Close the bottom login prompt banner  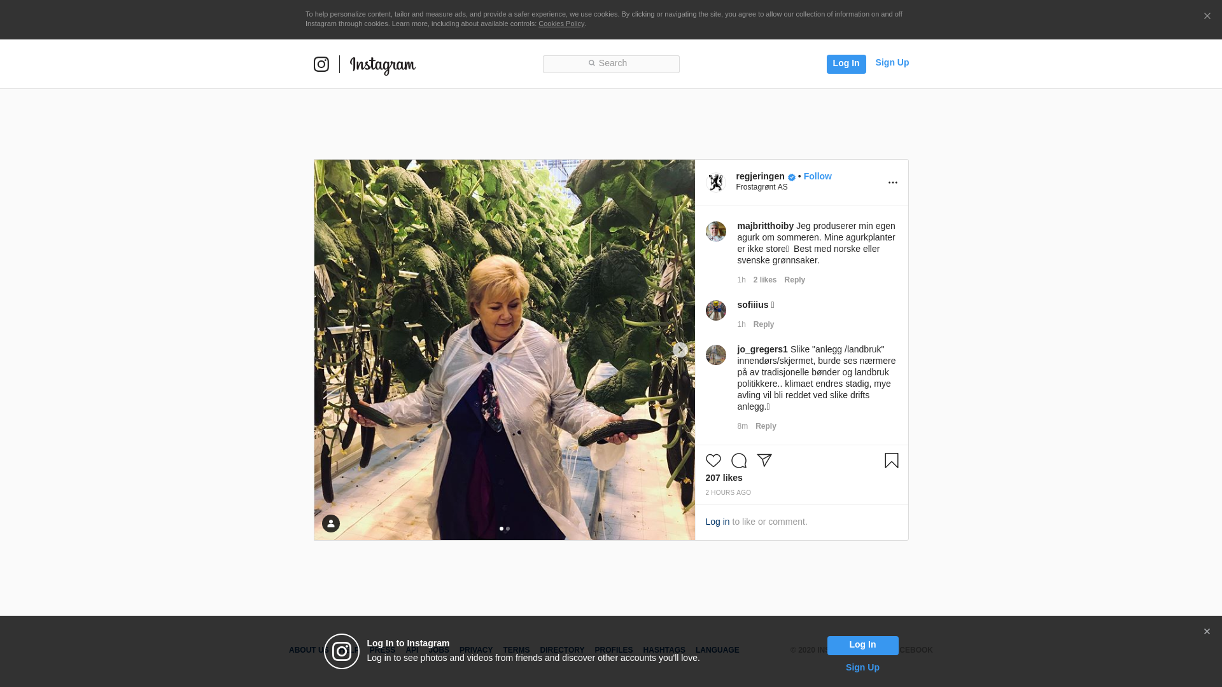[1207, 632]
